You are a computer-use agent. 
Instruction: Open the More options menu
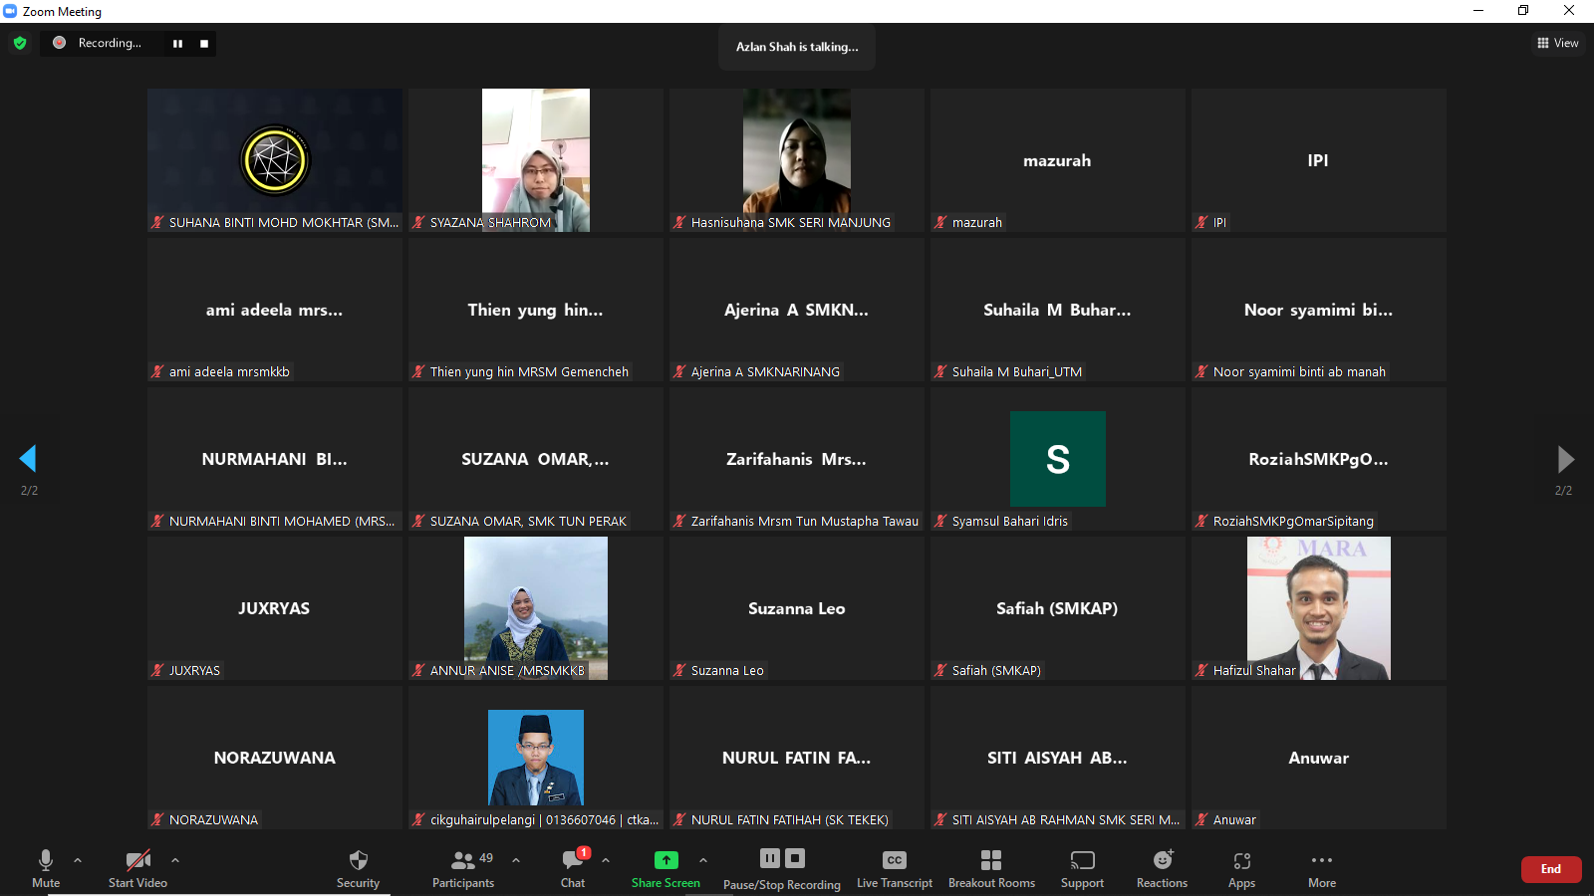click(x=1322, y=861)
